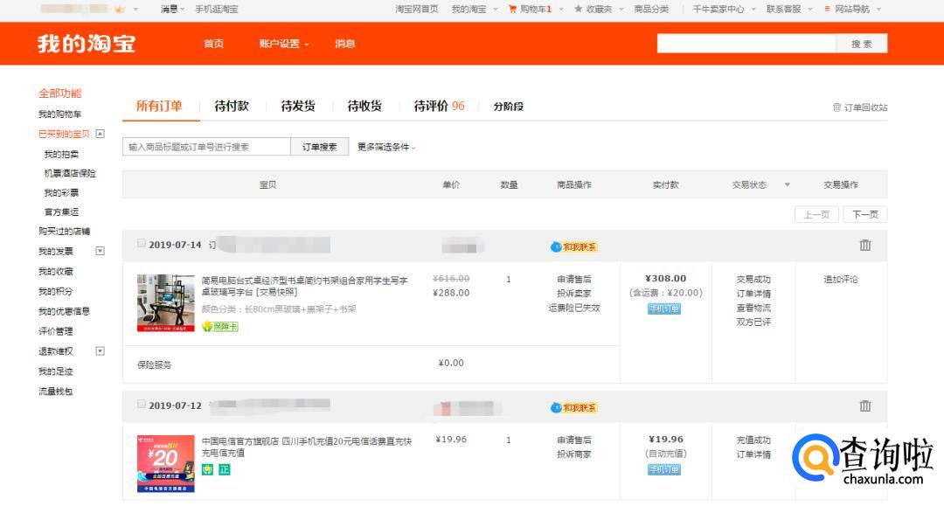Collapse the 已买到的宝贝 sidebar section
The width and height of the screenshot is (944, 506).
(101, 134)
